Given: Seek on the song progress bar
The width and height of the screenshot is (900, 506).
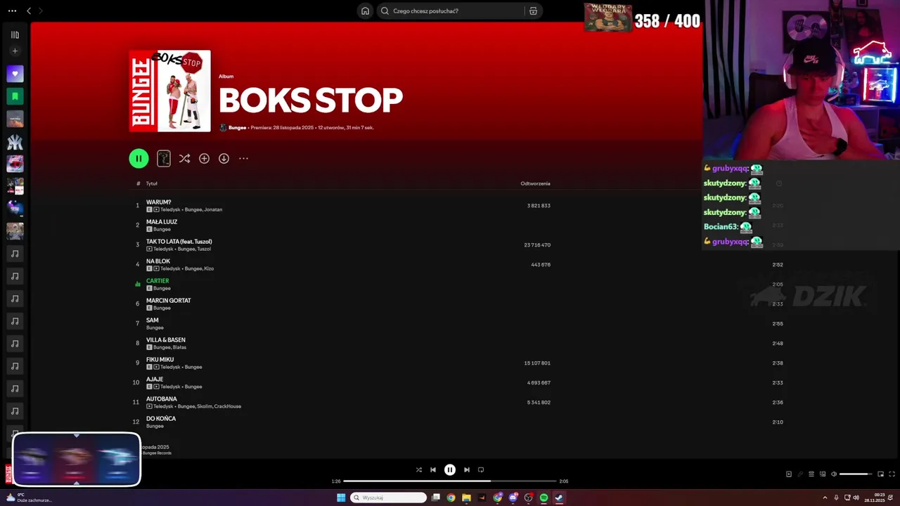Looking at the screenshot, I should click(x=450, y=481).
